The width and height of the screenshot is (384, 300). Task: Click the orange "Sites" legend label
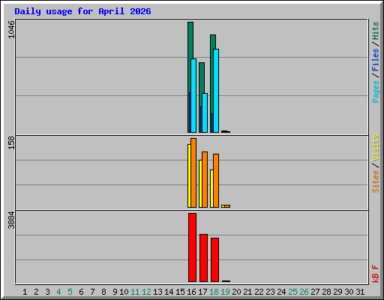pyautogui.click(x=375, y=181)
